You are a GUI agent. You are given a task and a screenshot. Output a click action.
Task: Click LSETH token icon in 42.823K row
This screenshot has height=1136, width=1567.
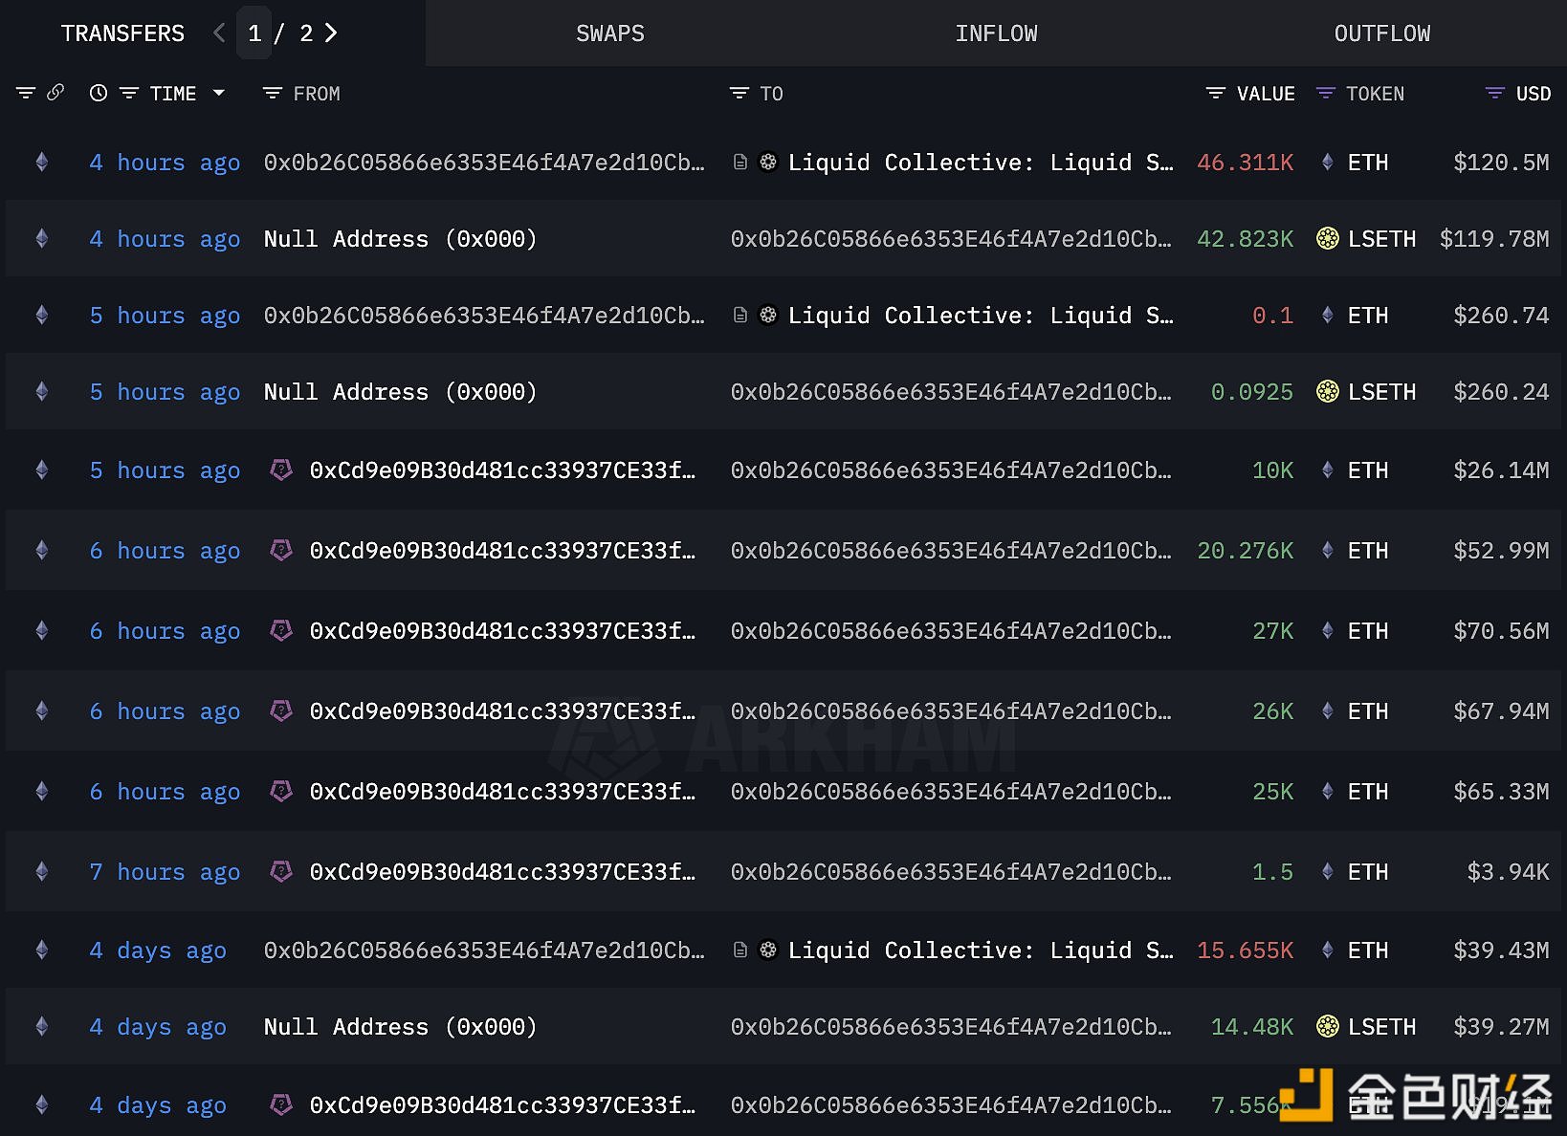(1327, 239)
